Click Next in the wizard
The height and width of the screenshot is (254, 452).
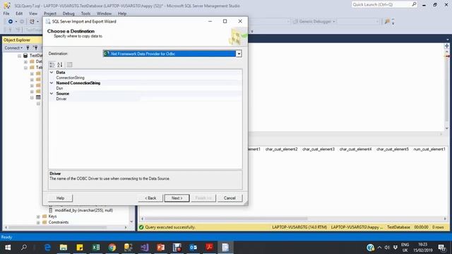pyautogui.click(x=177, y=198)
